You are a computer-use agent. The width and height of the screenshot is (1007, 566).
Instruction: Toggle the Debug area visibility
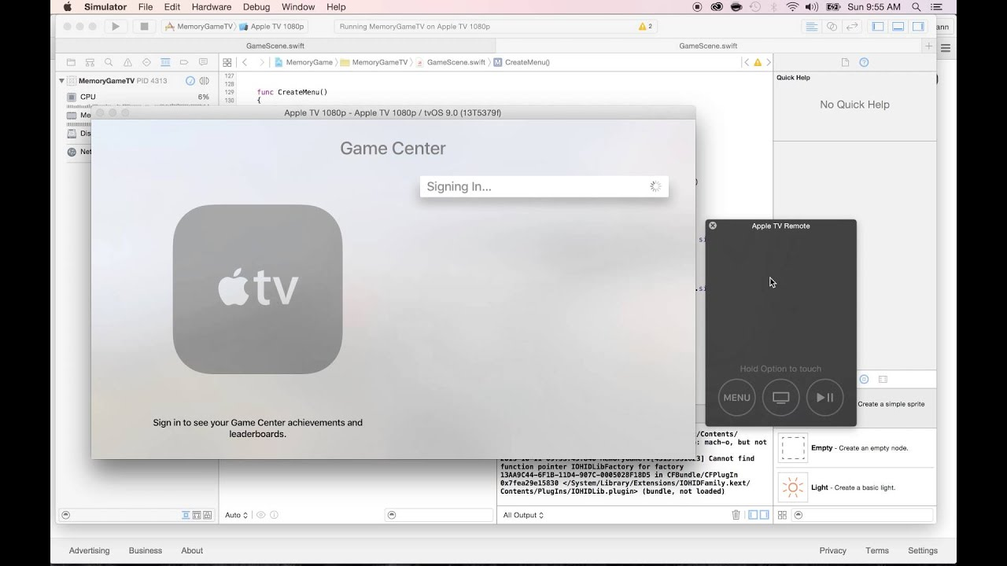point(898,26)
